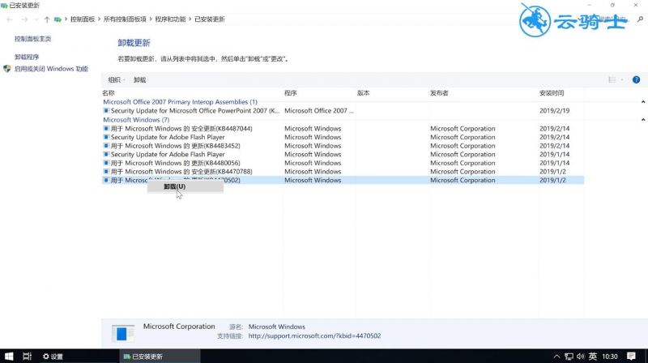Click Microsoft Office 2007 program cell
The width and height of the screenshot is (648, 363).
tap(318, 111)
